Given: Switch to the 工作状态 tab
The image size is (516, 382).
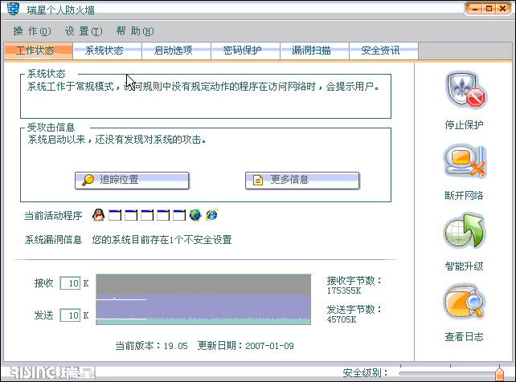Looking at the screenshot, I should pos(38,51).
